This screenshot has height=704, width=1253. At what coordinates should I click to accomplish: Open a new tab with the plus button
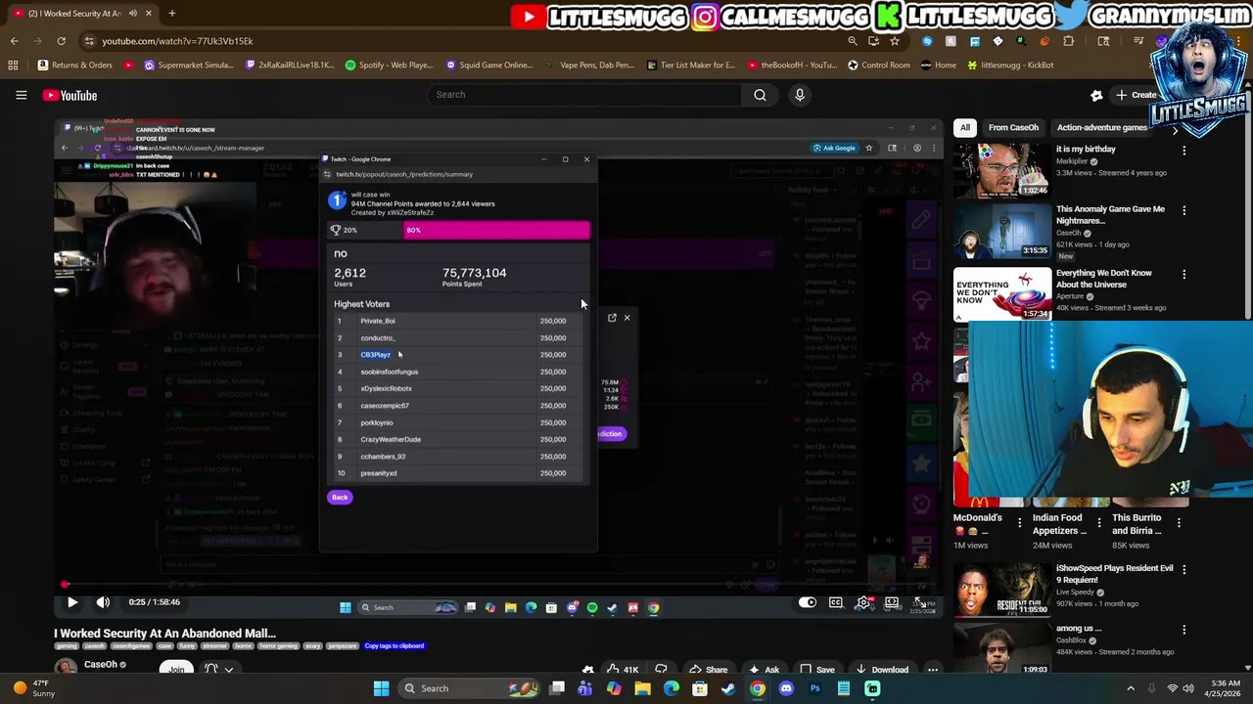[x=171, y=14]
